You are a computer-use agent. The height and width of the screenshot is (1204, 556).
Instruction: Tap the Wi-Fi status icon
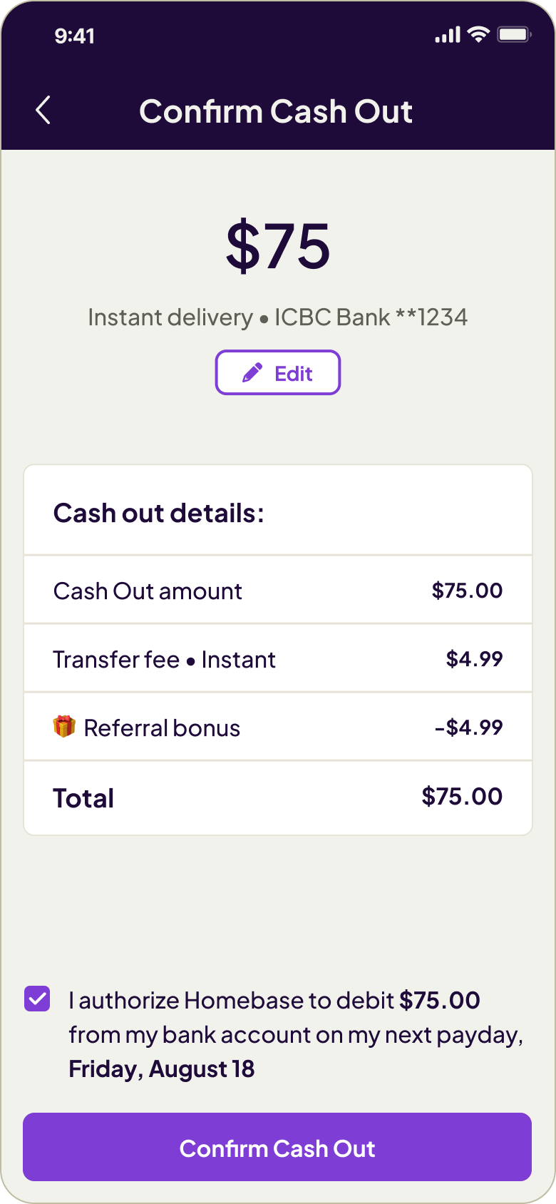(x=478, y=34)
